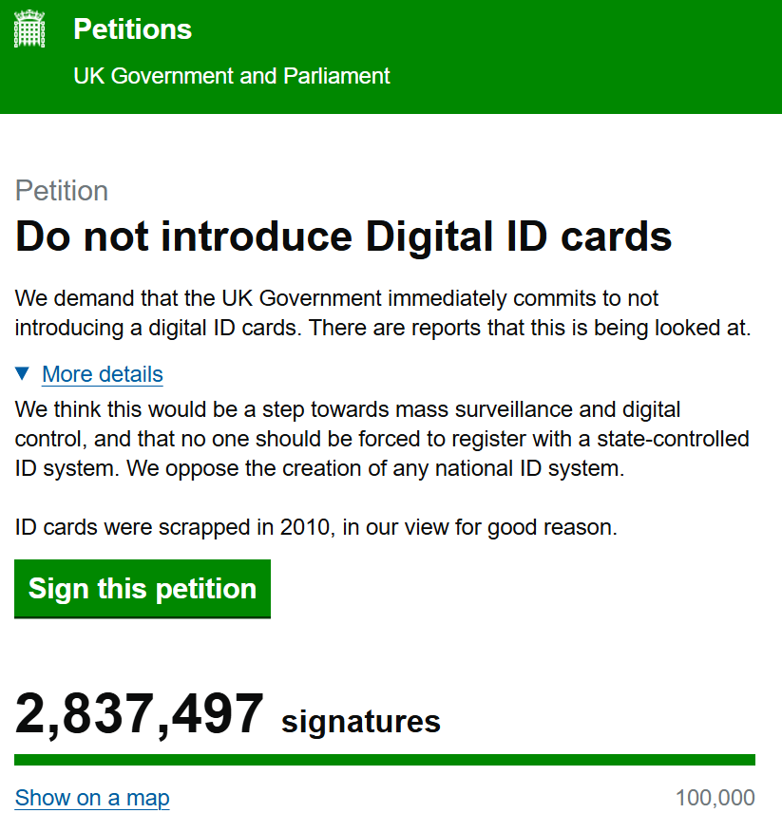Click the 2,837,497 signature count number
Screen dimensions: 782x832
(139, 715)
